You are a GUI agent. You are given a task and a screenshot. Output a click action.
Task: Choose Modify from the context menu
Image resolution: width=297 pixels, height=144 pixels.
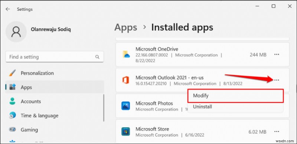click(x=235, y=96)
